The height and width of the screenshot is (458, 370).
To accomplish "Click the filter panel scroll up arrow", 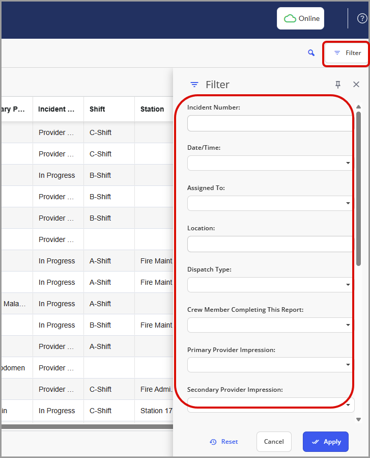I will click(359, 107).
